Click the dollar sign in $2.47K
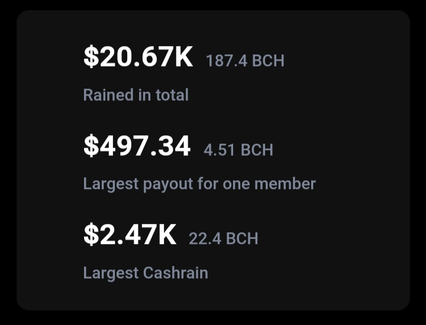426x325 pixels. (91, 235)
